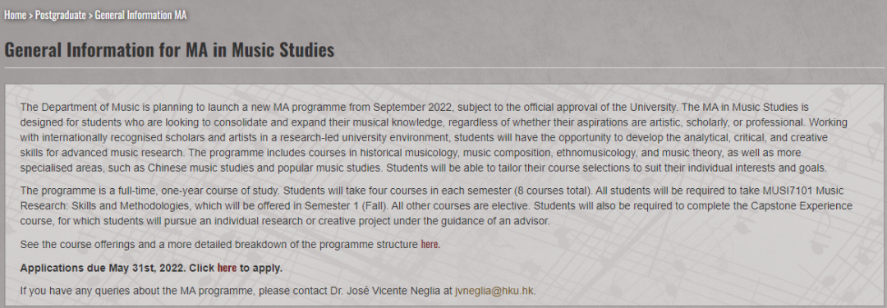Click the 'General Information for MA in Music Studies' heading

coord(169,50)
